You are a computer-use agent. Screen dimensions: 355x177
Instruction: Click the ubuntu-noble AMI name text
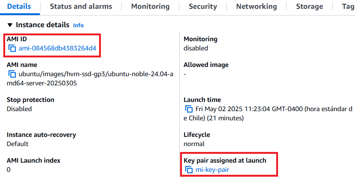tap(90, 79)
